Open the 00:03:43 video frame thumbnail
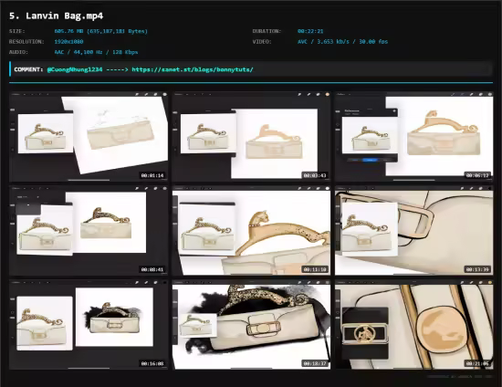This screenshot has width=502, height=387. pos(251,137)
